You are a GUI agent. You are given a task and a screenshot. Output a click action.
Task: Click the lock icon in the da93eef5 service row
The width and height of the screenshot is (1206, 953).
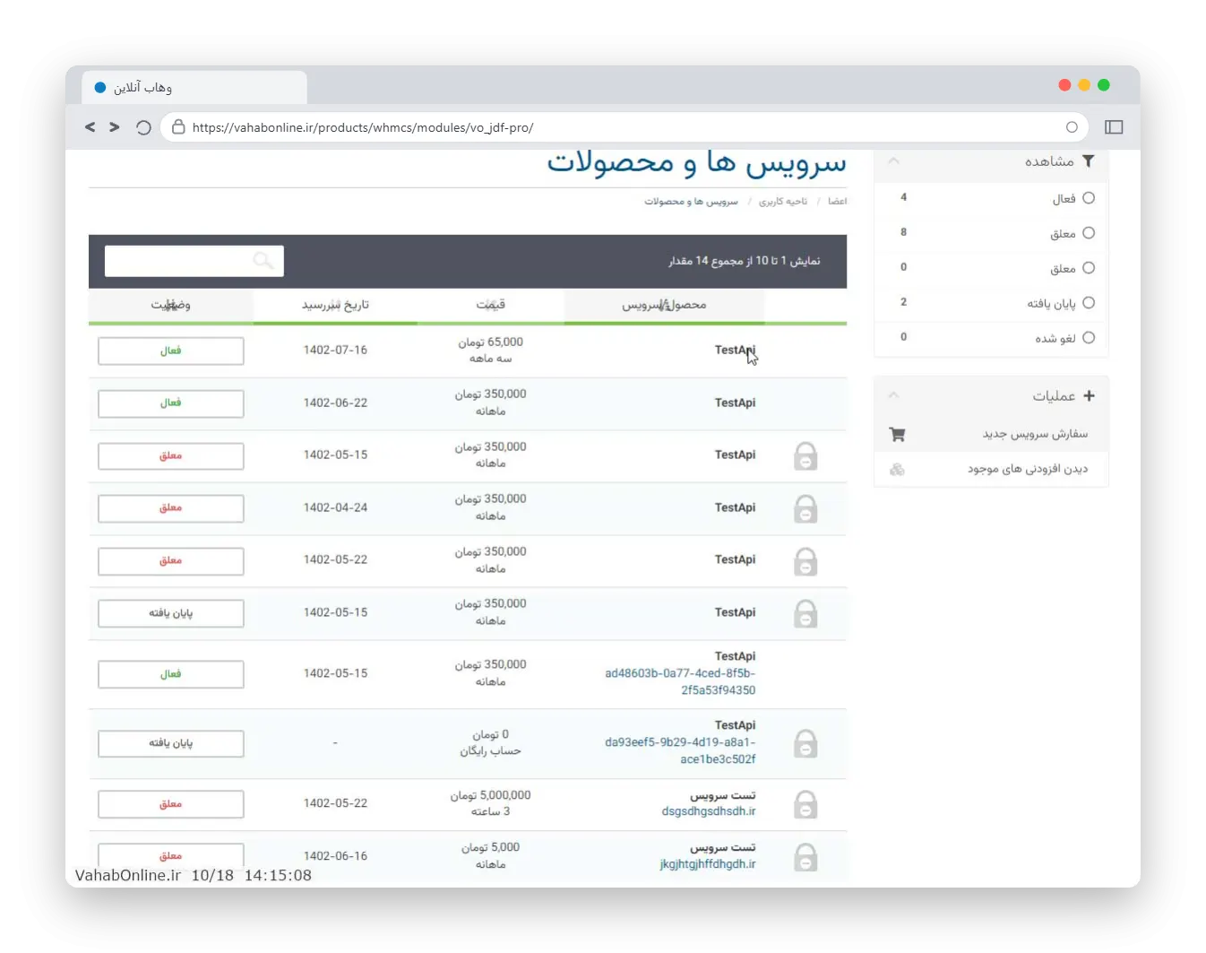[805, 743]
